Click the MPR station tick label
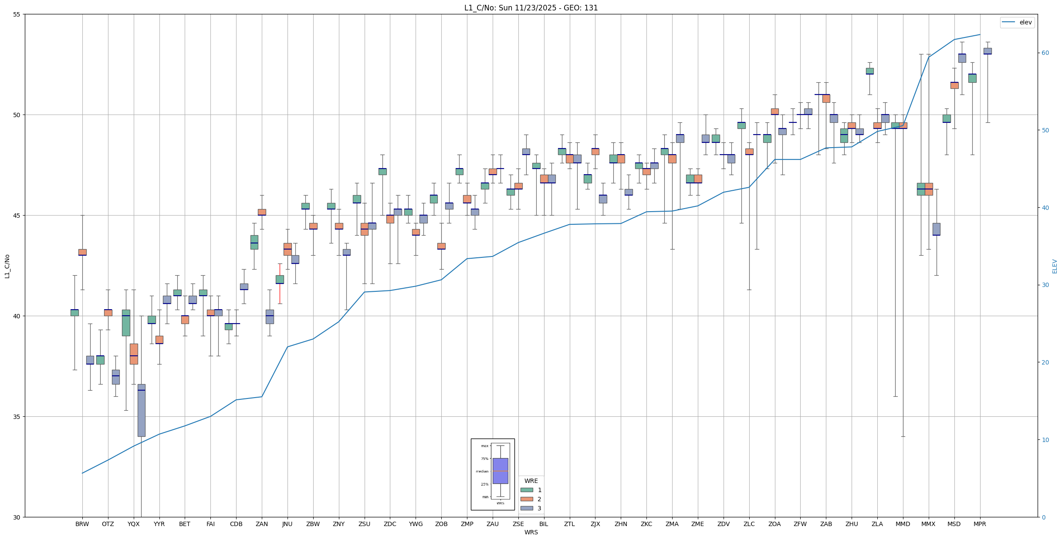The height and width of the screenshot is (540, 1062). [980, 524]
